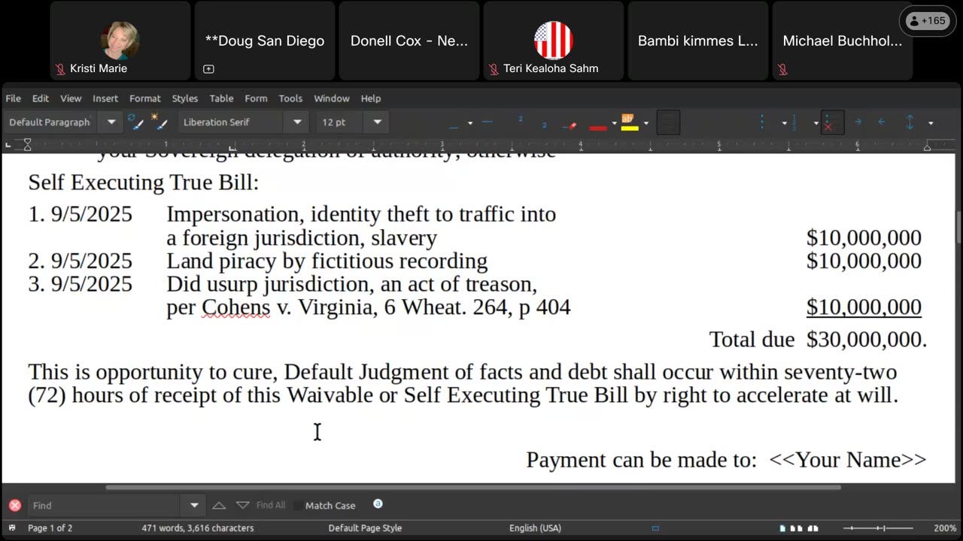Click the 471 words, 3,616 characters count
This screenshot has width=963, height=541.
(x=198, y=528)
